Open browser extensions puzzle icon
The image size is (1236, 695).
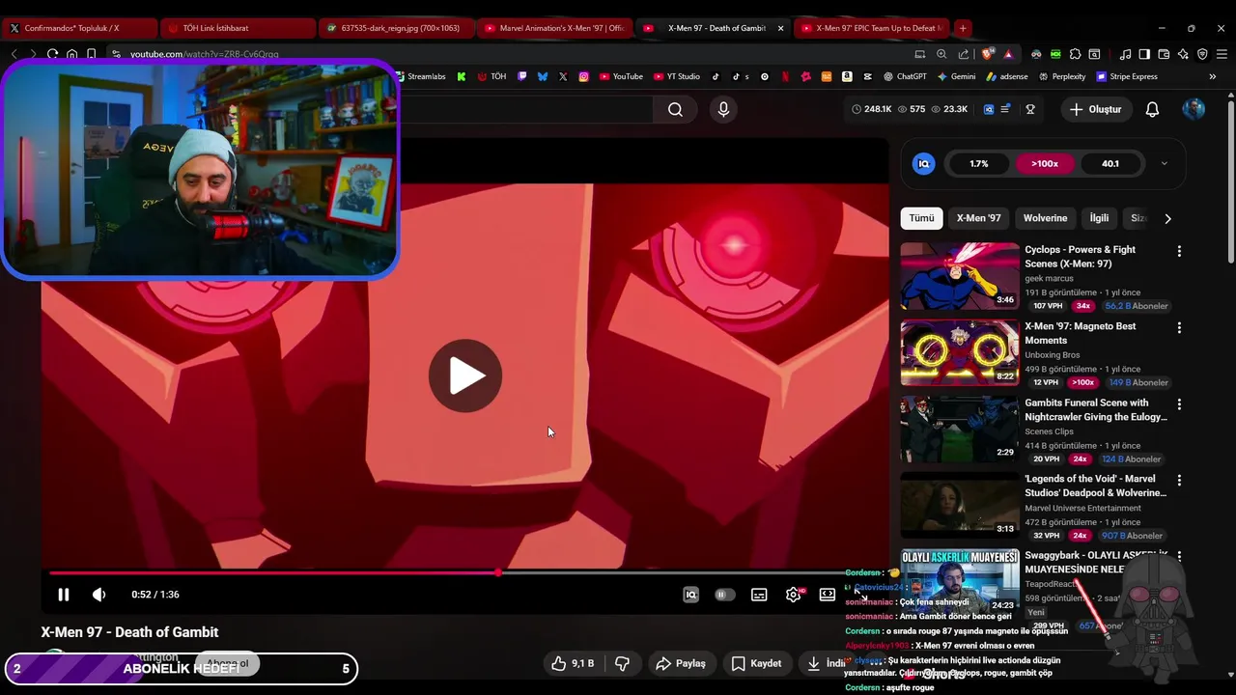click(1075, 54)
